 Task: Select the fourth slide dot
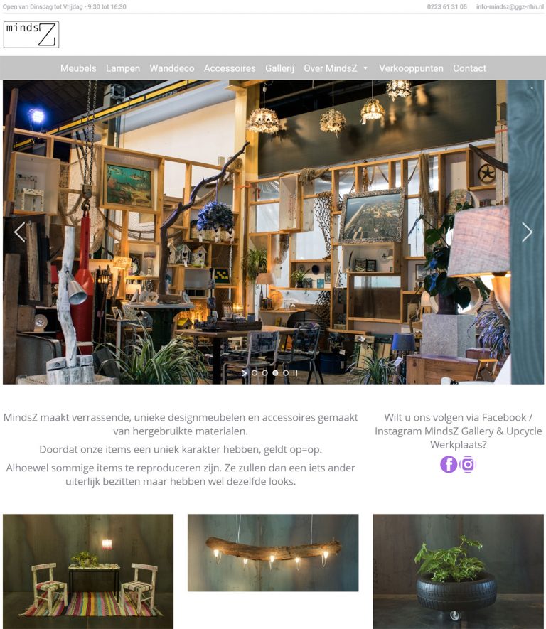(286, 372)
